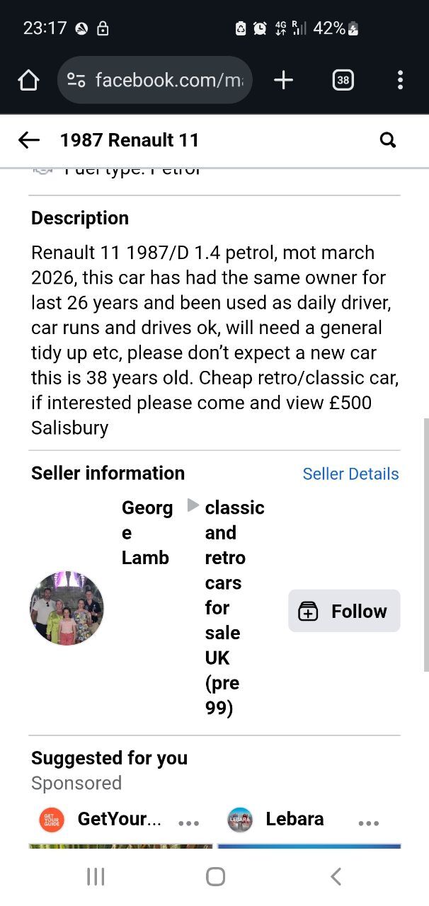Open Lebara ad options menu
This screenshot has height=906, width=429.
point(369,823)
